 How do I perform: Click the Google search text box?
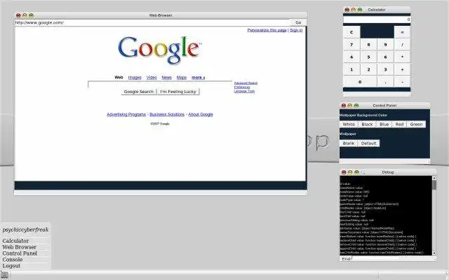point(160,85)
